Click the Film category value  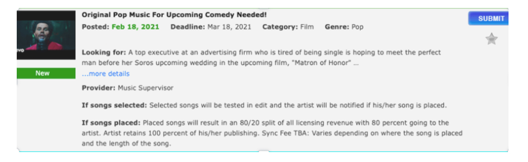click(x=307, y=27)
